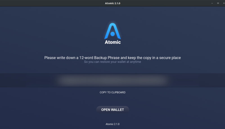Click the Atomic 2.1.0 version label at bottom

[112, 124]
